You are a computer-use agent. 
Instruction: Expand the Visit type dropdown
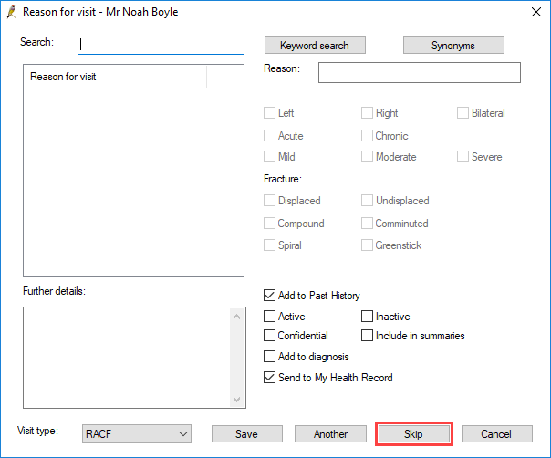point(137,433)
